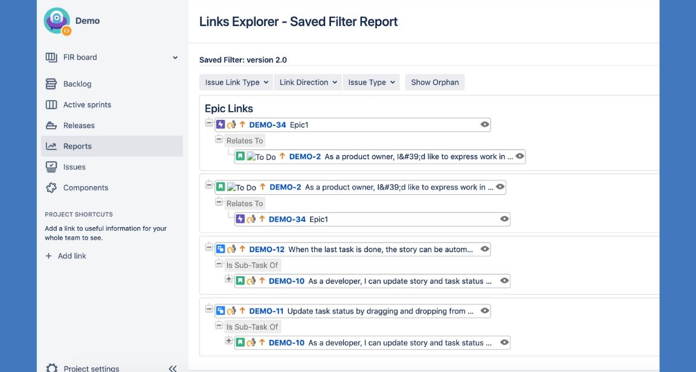696x372 pixels.
Task: Open the Link Direction dropdown
Action: [x=308, y=83]
